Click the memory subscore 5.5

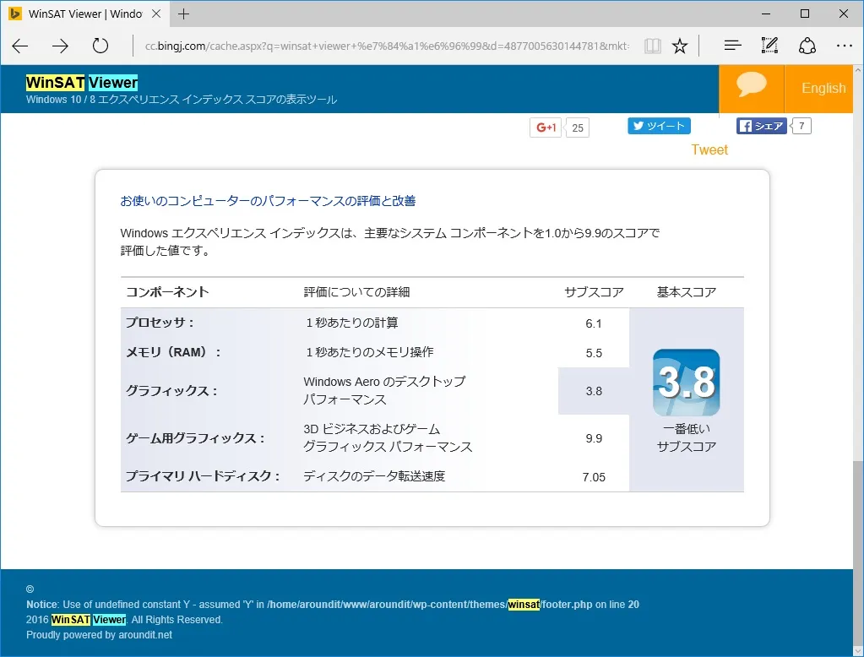[594, 353]
